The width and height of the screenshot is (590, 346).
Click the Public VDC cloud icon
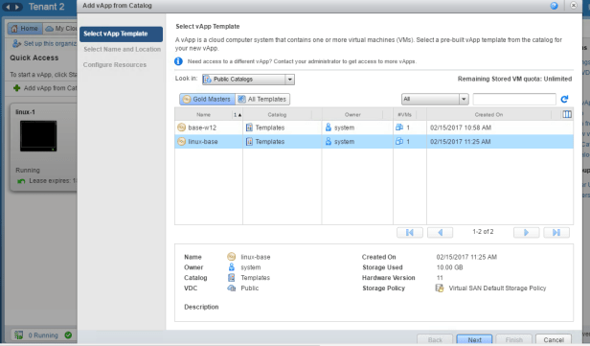tap(232, 288)
